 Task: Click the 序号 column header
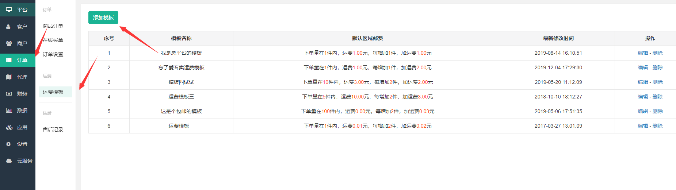pyautogui.click(x=109, y=38)
